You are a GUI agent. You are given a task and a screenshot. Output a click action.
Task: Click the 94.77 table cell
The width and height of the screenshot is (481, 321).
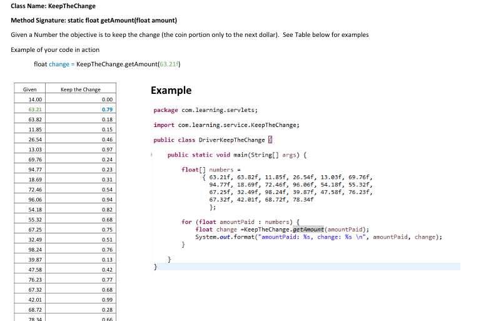point(30,170)
